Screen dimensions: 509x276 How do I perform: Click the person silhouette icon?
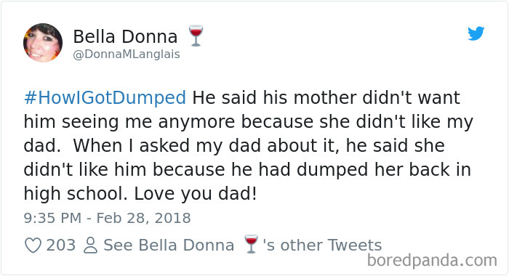point(90,245)
